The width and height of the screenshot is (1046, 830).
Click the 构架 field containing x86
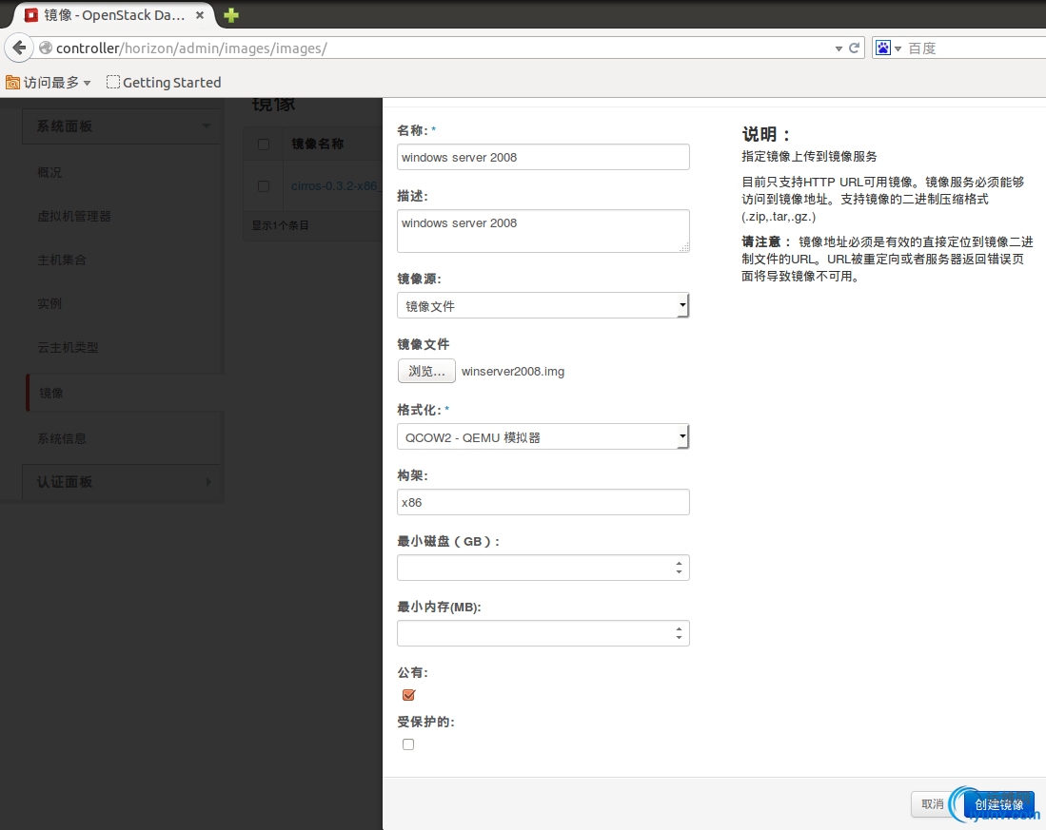[x=543, y=502]
